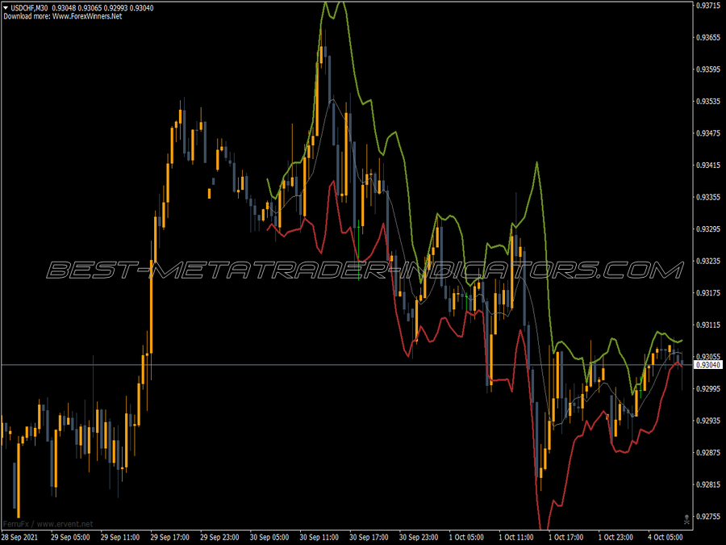Click the '29 Sep 11:00' time axis label

pos(120,538)
